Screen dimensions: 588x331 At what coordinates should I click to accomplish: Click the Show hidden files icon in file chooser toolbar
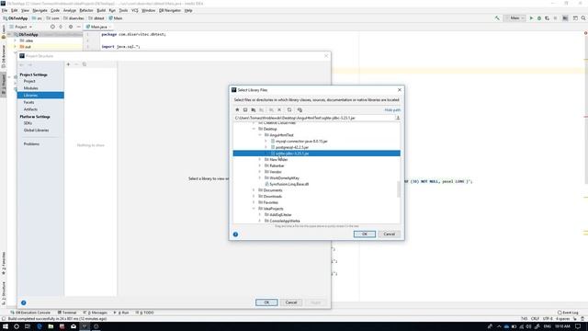[300, 110]
